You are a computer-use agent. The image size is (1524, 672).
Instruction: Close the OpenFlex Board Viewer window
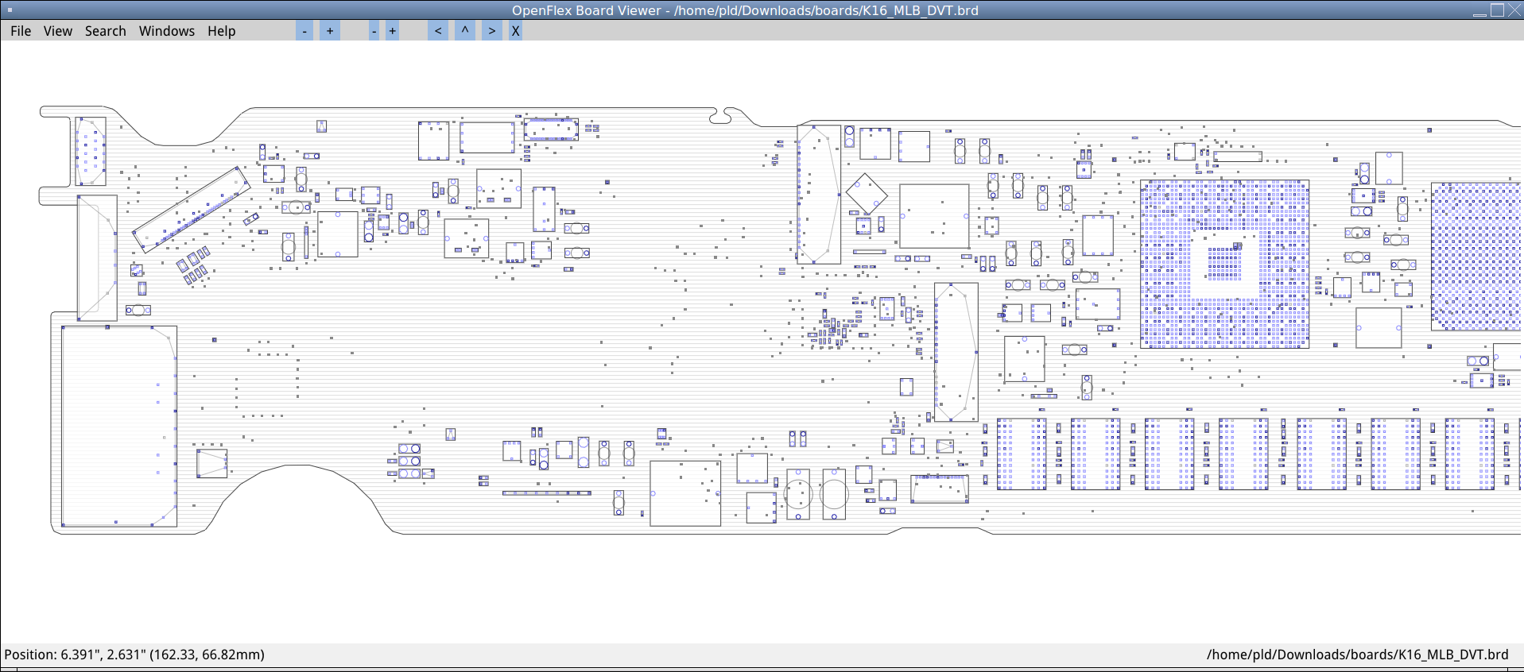click(x=1514, y=10)
